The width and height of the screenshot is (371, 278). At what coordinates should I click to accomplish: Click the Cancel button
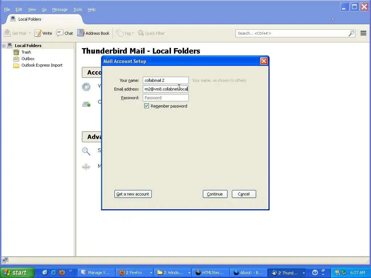[x=244, y=194]
